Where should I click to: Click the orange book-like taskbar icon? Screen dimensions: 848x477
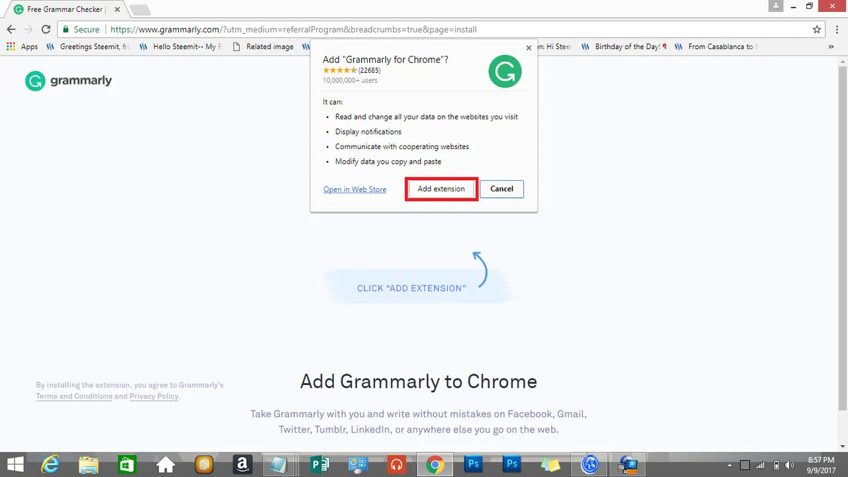tap(204, 464)
